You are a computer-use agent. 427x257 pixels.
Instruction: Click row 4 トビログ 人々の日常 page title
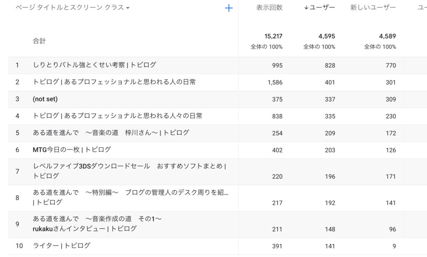click(x=118, y=116)
